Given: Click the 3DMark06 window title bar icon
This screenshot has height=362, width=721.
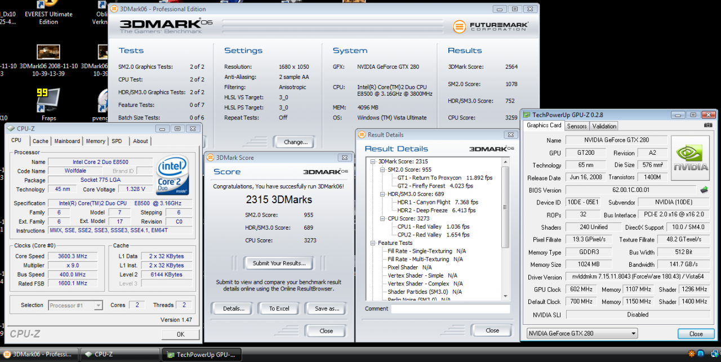Looking at the screenshot, I should tap(114, 9).
